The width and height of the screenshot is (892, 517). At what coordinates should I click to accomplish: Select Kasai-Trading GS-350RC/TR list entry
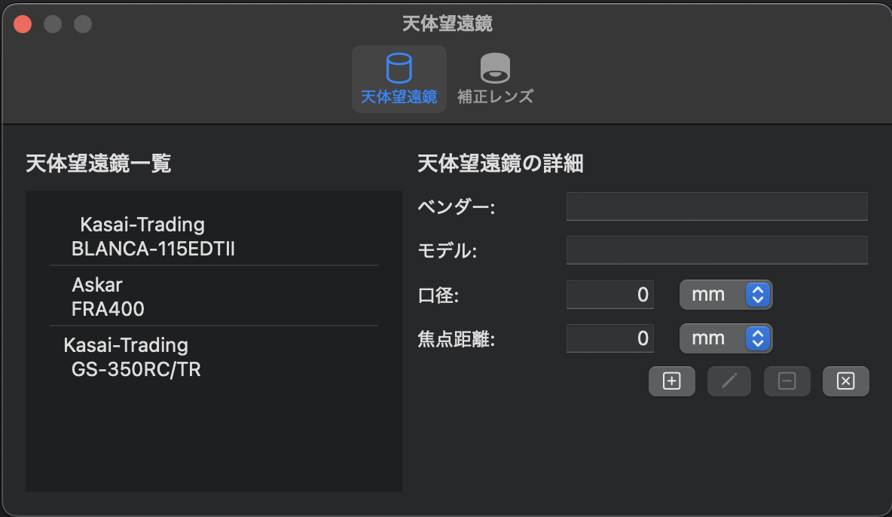pyautogui.click(x=214, y=357)
